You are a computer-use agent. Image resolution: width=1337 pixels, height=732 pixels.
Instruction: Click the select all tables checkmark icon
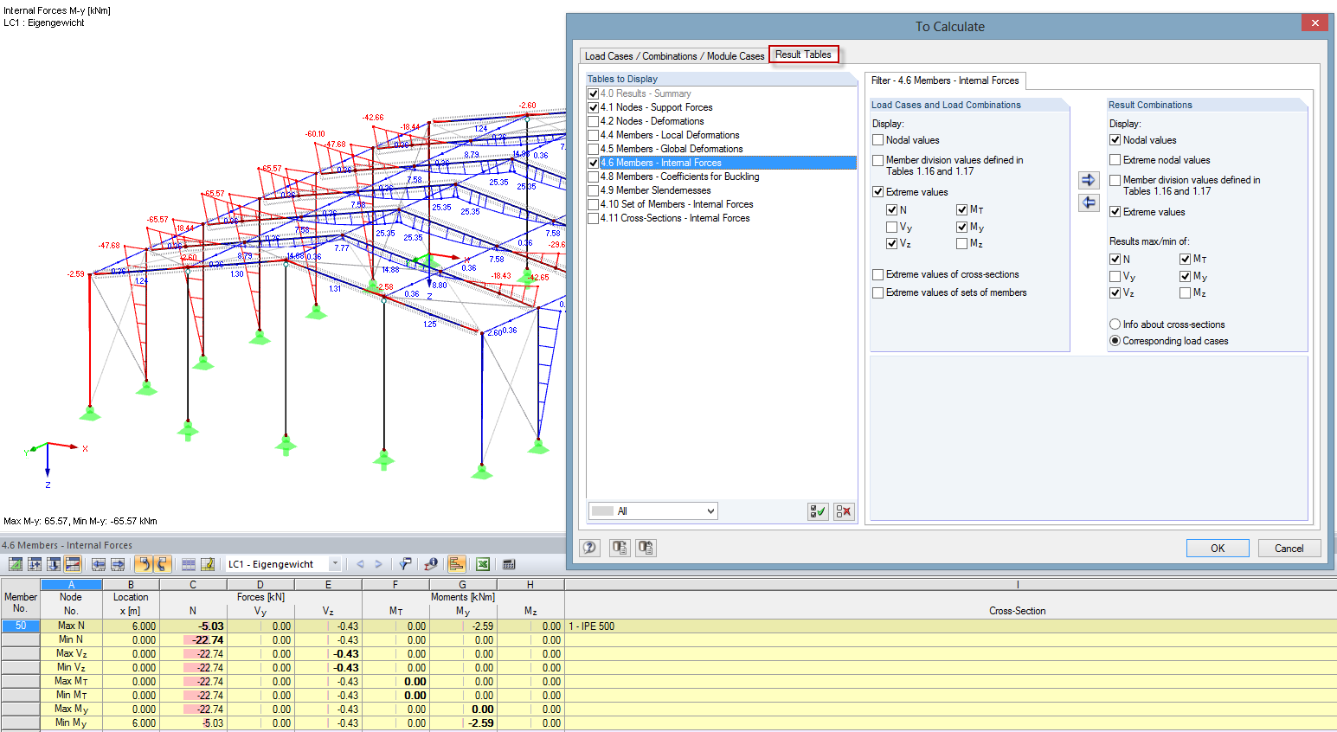point(818,511)
